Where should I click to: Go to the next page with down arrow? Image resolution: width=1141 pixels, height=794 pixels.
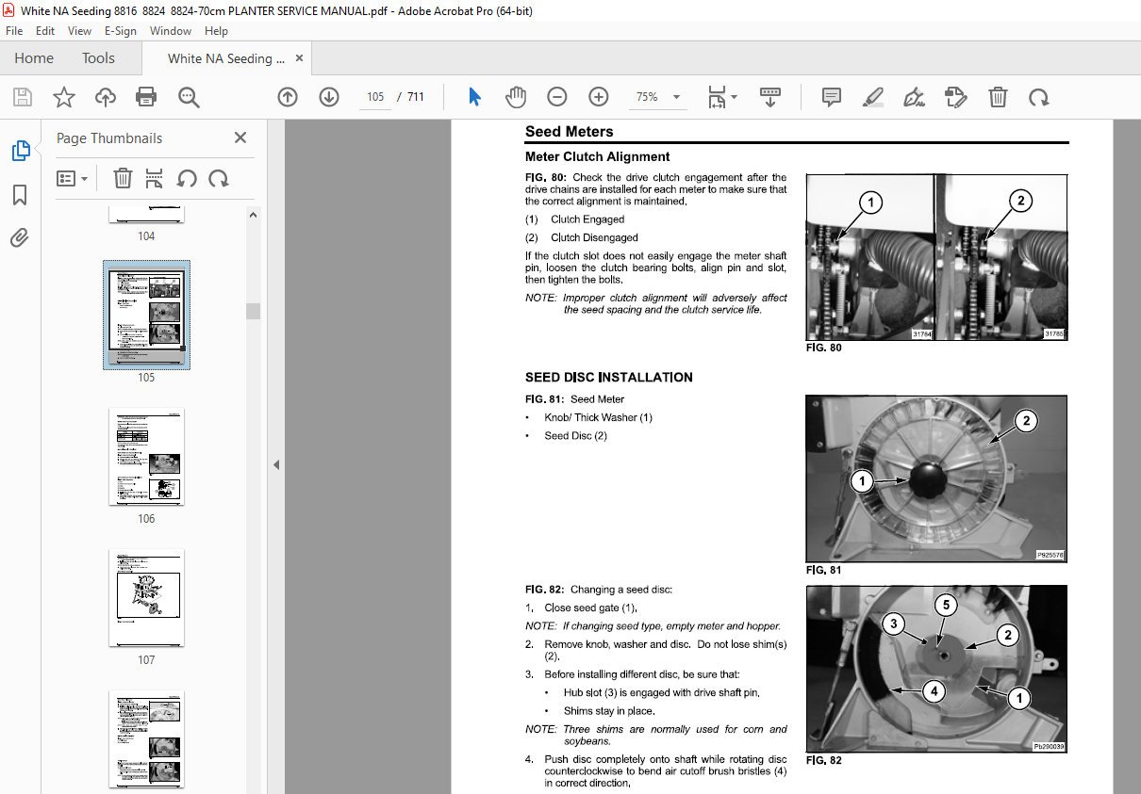click(329, 97)
